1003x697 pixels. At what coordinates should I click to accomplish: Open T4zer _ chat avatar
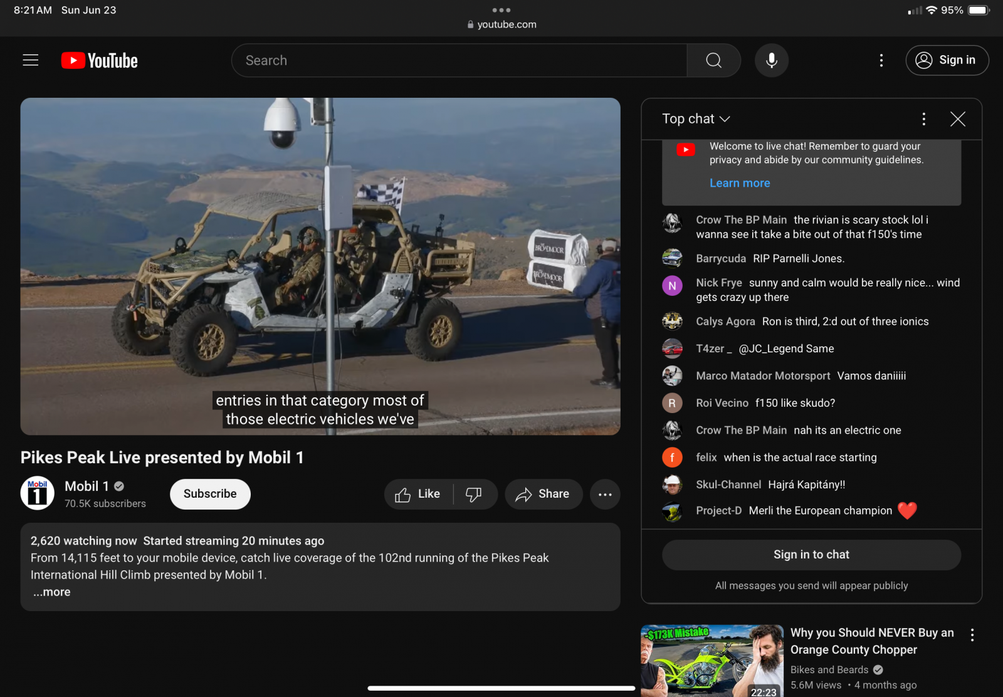pyautogui.click(x=673, y=348)
